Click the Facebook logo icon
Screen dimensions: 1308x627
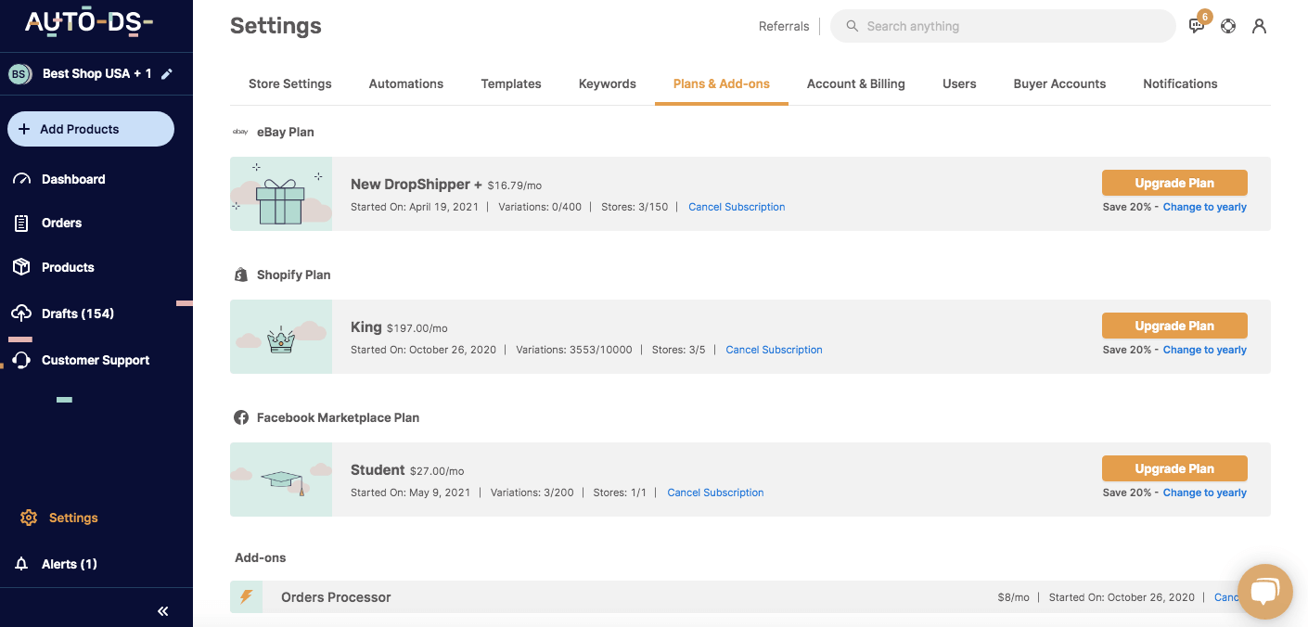point(241,417)
